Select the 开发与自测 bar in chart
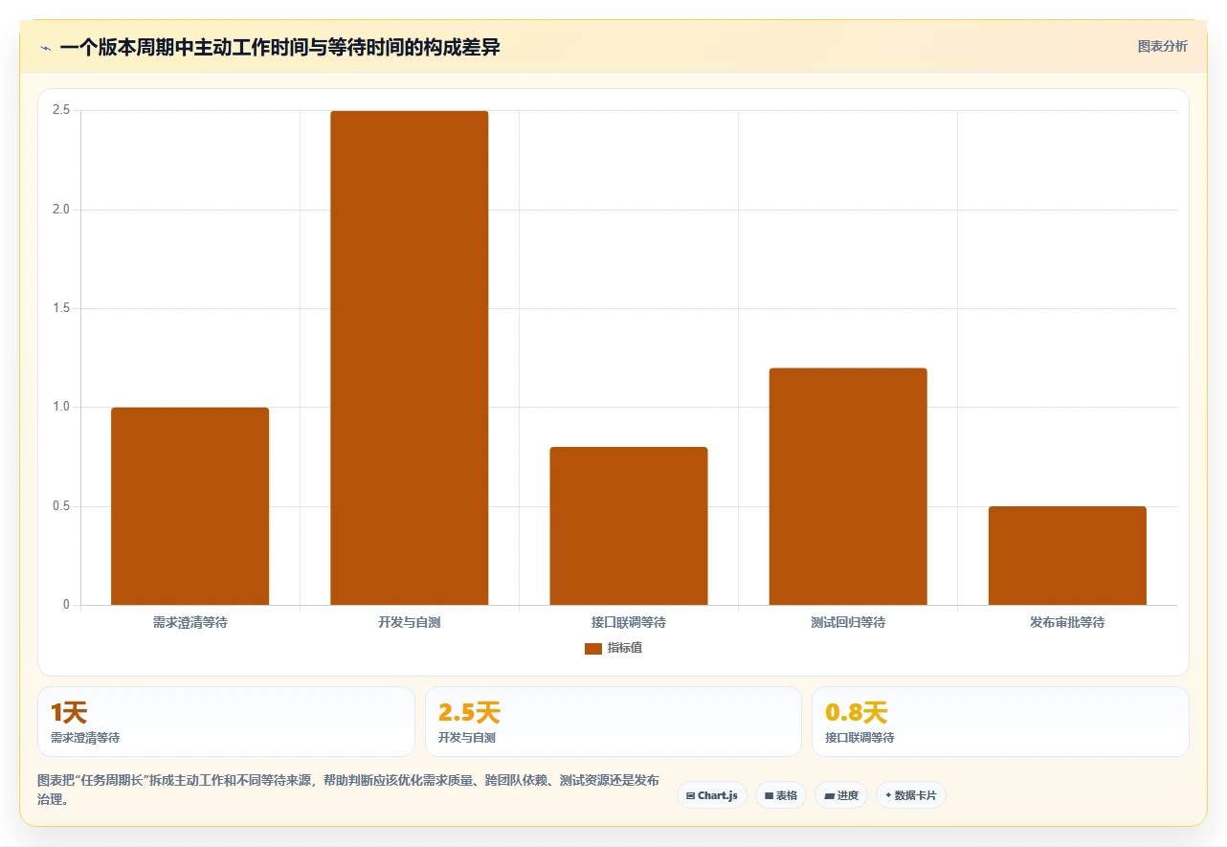The image size is (1227, 847). tap(410, 358)
